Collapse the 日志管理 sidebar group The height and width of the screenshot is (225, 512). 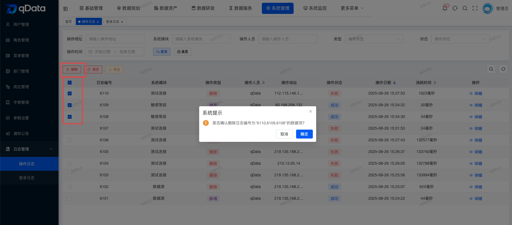(29, 149)
